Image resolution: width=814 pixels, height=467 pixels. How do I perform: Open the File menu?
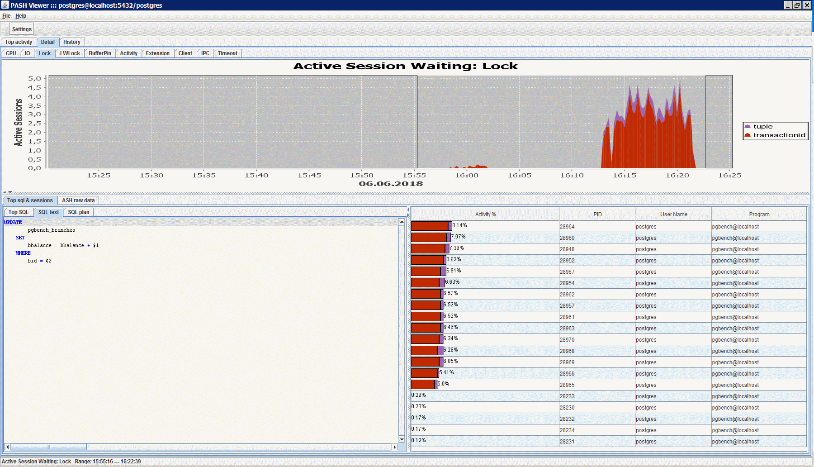[6, 15]
